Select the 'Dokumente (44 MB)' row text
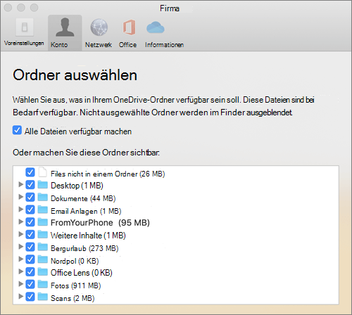Viewport: 352px width, 315px height. pyautogui.click(x=83, y=198)
